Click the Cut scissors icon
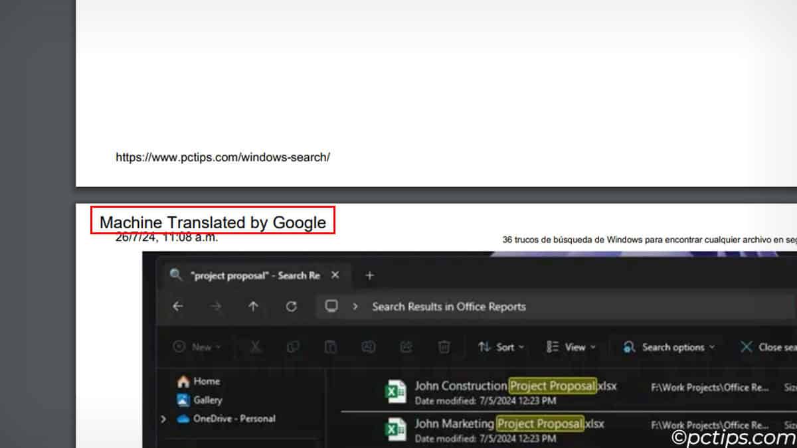 [256, 347]
